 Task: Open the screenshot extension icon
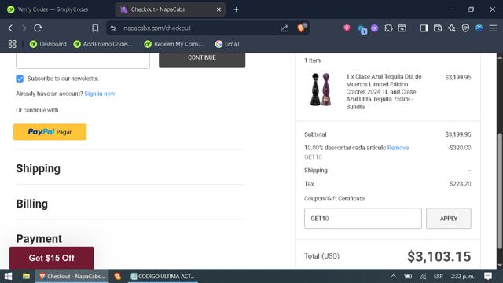402,28
